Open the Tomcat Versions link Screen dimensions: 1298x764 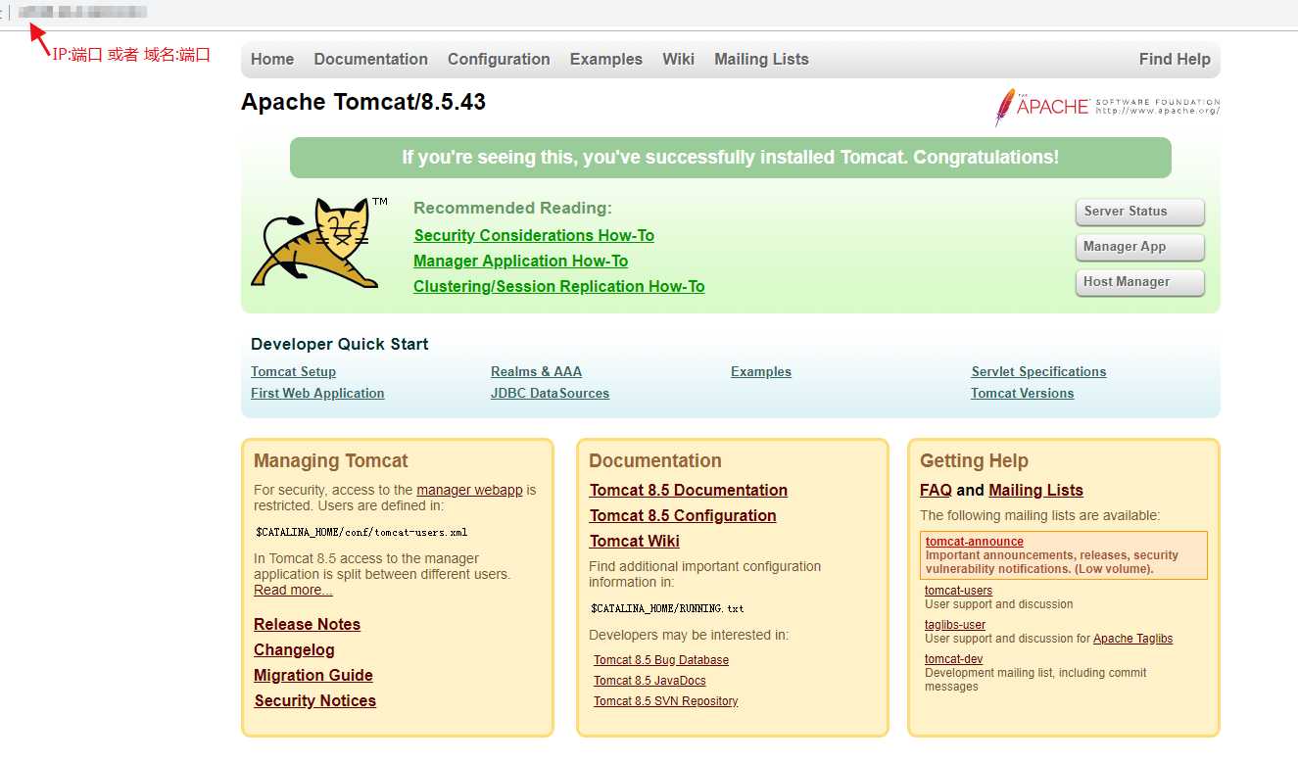(1022, 393)
